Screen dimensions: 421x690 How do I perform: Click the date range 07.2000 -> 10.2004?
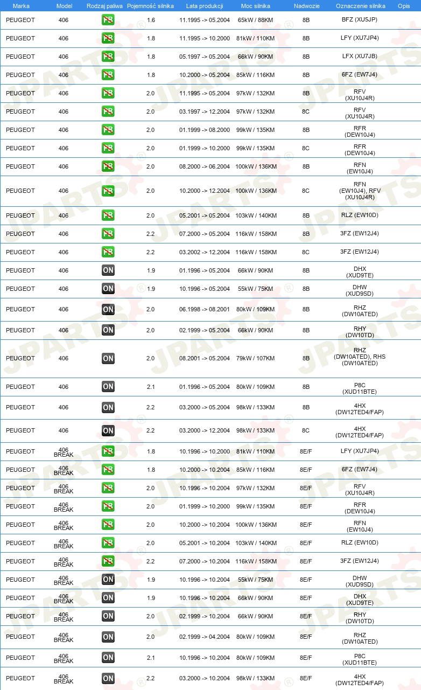pyautogui.click(x=205, y=561)
